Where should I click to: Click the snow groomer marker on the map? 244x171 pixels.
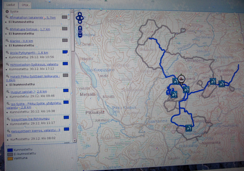point(181,79)
